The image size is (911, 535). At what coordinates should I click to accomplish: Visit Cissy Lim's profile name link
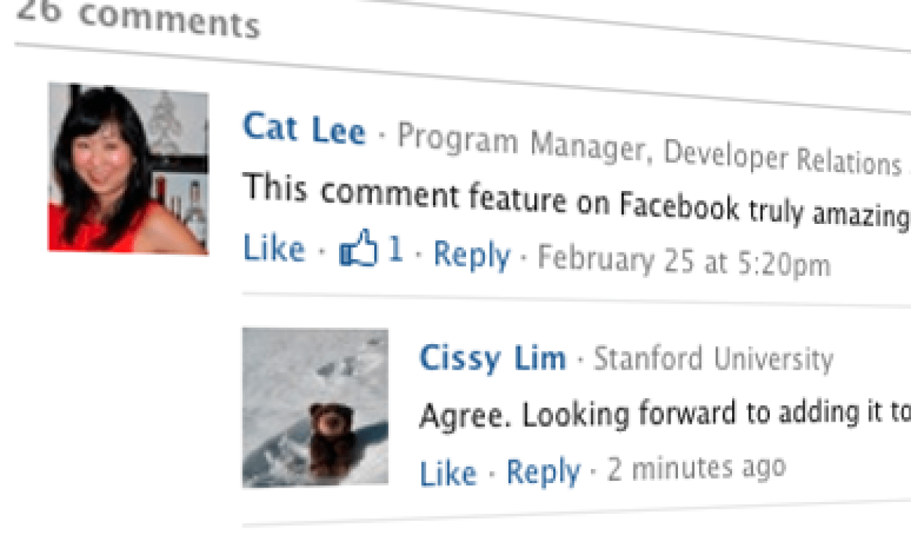coord(492,358)
